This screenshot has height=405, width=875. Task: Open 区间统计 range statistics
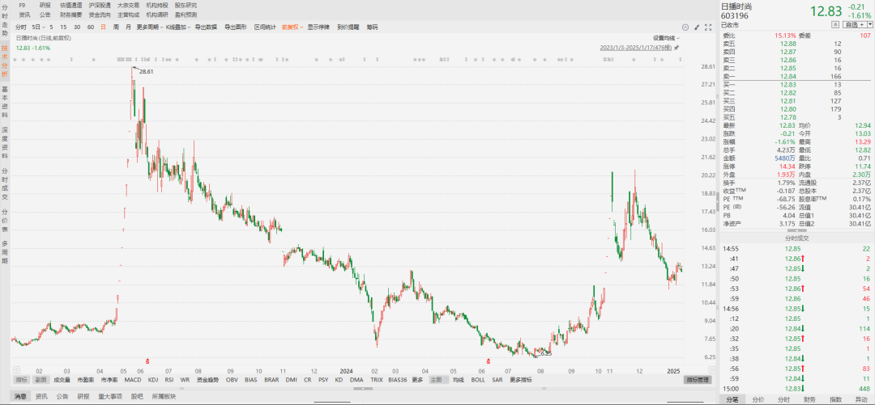pos(264,27)
